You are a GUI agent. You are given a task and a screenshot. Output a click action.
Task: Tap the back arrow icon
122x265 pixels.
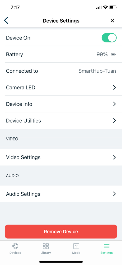(x=6, y=20)
